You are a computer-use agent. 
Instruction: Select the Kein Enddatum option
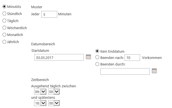point(97,51)
